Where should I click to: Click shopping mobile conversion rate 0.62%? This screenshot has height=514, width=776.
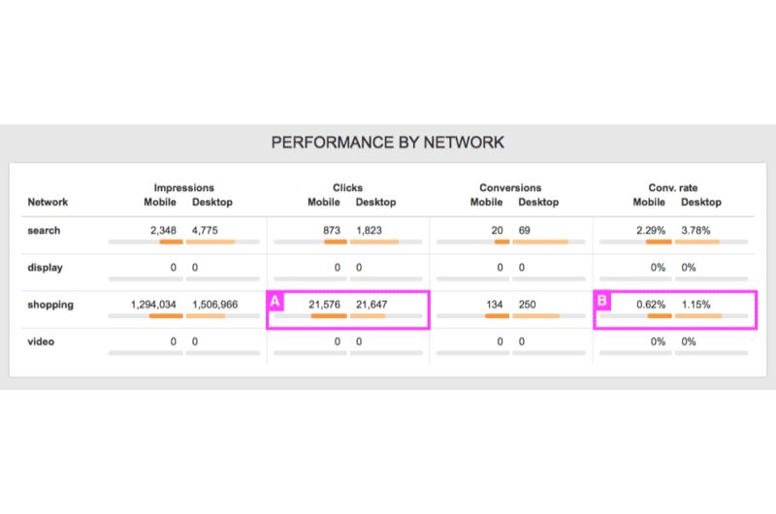click(651, 305)
